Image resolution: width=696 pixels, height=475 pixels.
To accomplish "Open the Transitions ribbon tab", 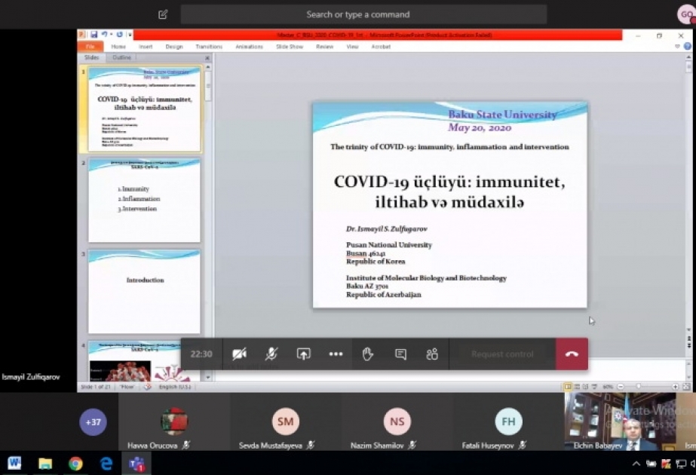I will (209, 46).
